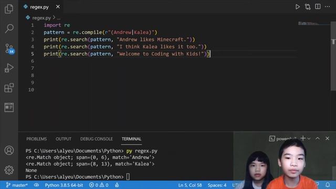Screen dimensions: 336x189
Task: Close the terminal panel
Action: pyautogui.click(x=327, y=139)
